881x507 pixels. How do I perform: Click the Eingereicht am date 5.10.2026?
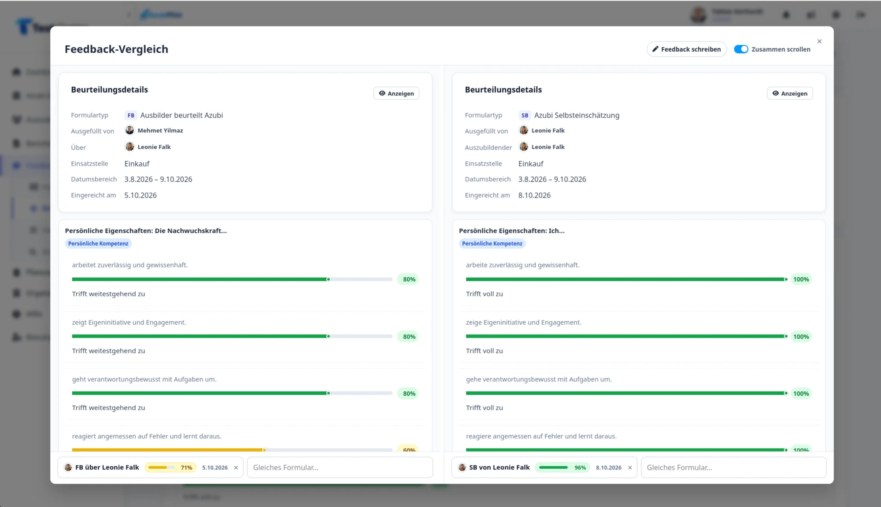click(141, 195)
